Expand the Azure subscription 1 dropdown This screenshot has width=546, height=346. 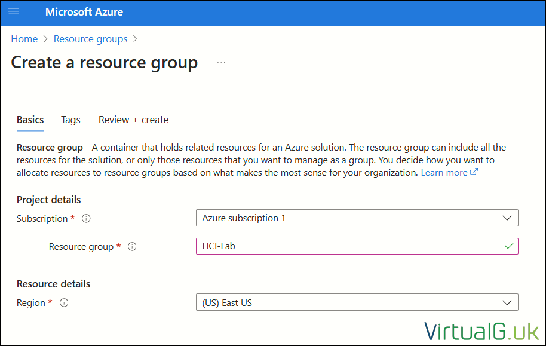pyautogui.click(x=357, y=218)
